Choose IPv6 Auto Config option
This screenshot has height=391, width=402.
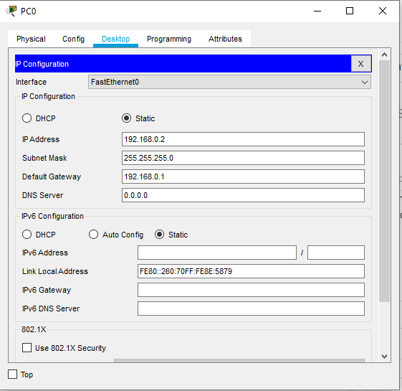pos(94,235)
